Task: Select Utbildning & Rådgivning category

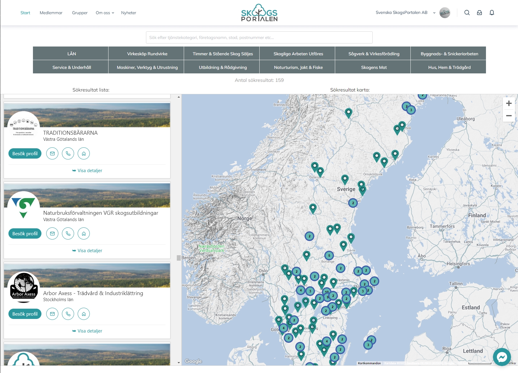Action: pos(222,67)
